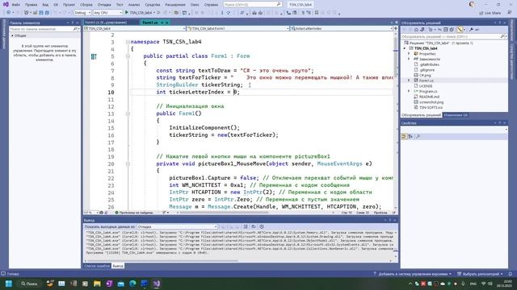Click the Visual Studio search box

click(253, 5)
